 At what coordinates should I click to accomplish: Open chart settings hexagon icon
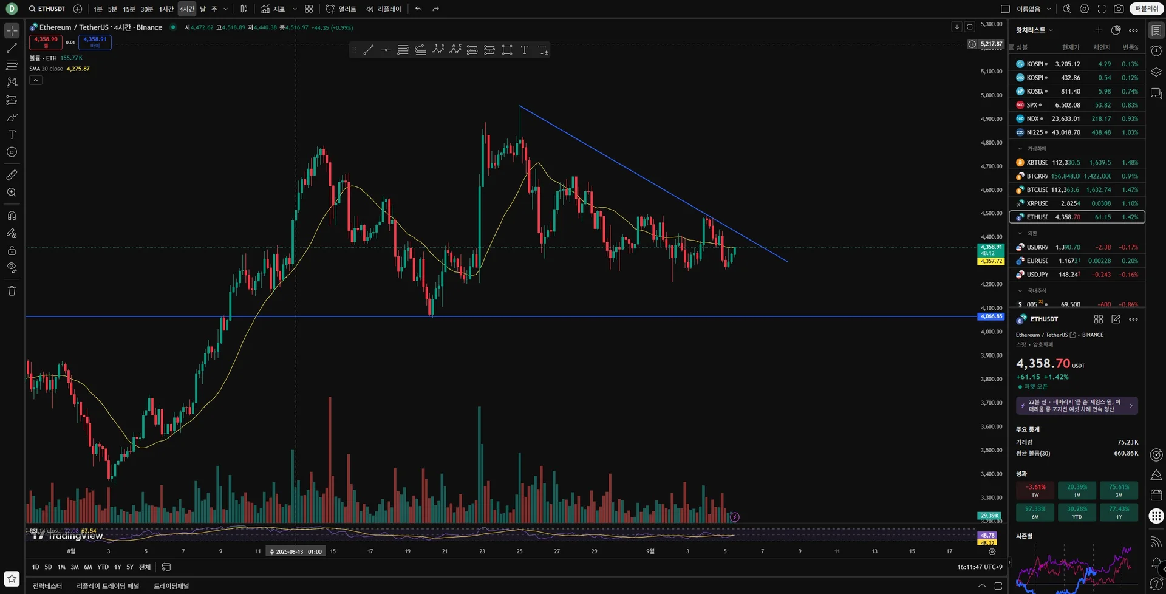tap(1085, 9)
